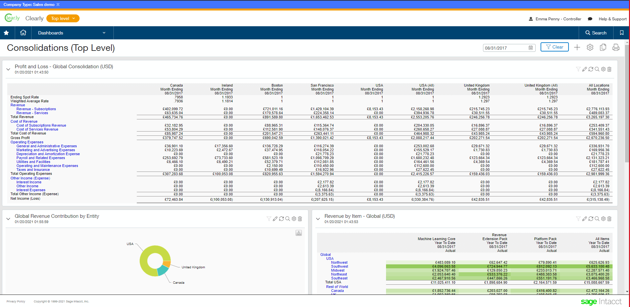The image size is (630, 307).
Task: Delete the Revenue by Item component
Action: pyautogui.click(x=609, y=219)
